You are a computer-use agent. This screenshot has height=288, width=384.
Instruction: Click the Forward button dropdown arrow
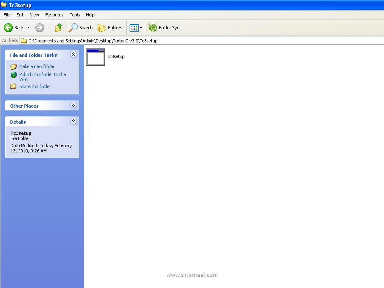click(x=49, y=28)
